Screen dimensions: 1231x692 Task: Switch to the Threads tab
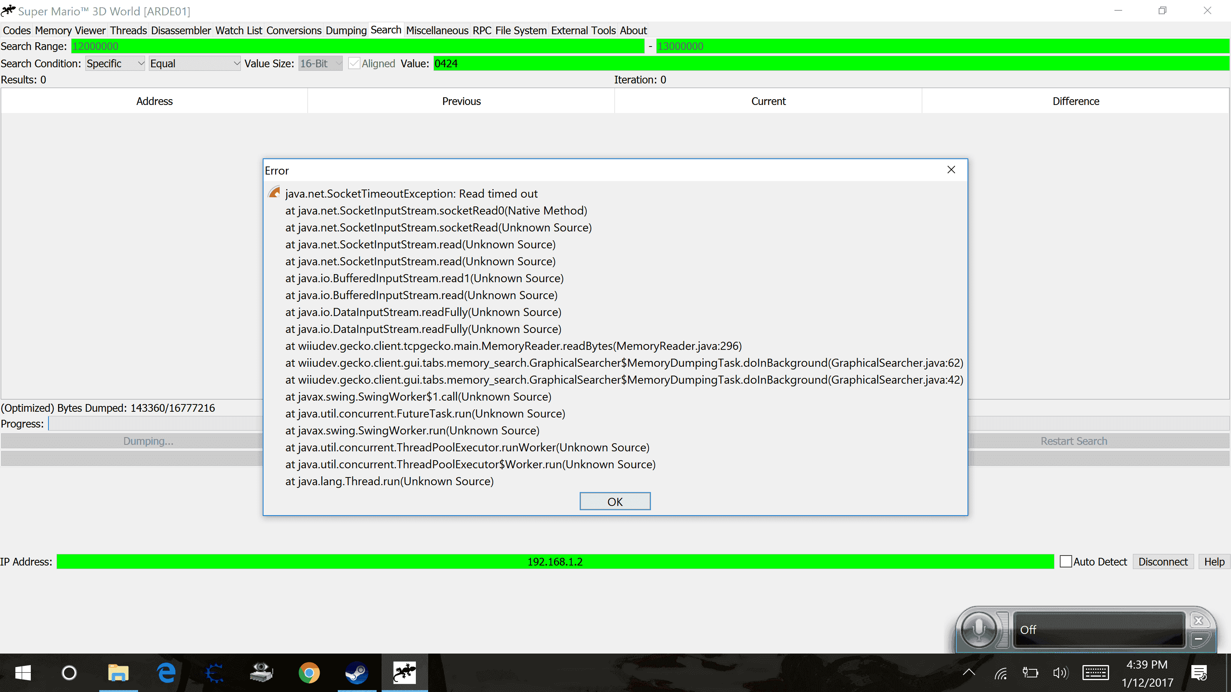point(128,31)
